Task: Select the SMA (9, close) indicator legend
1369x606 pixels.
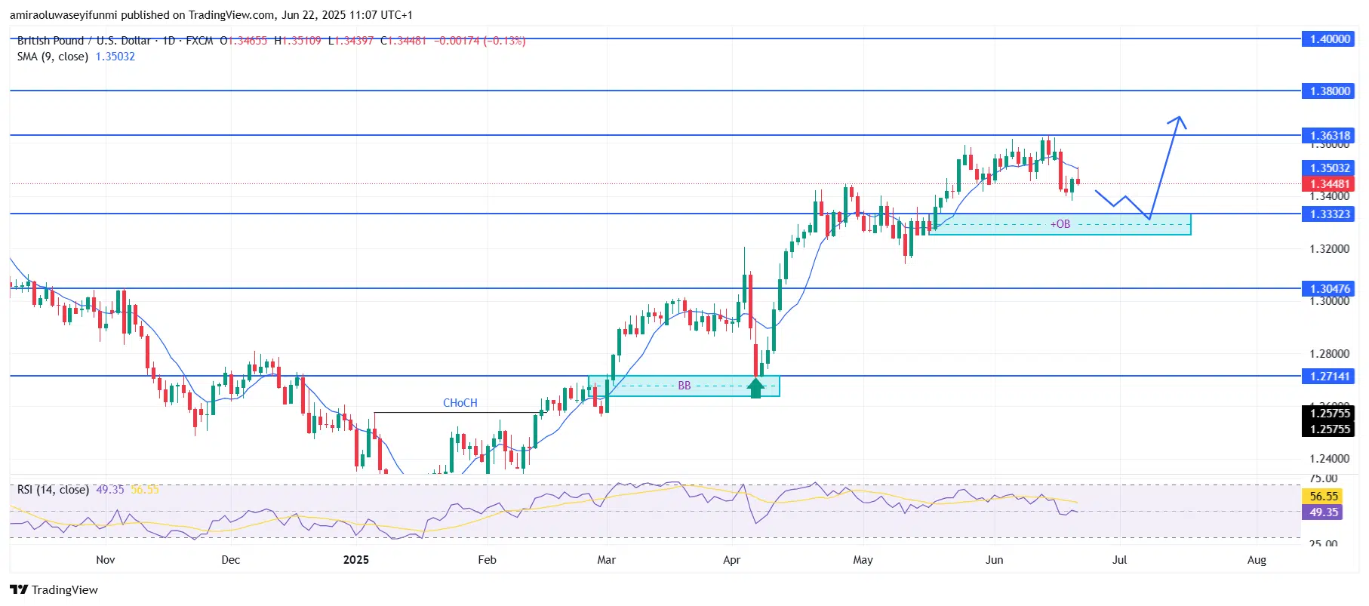Action: point(53,57)
